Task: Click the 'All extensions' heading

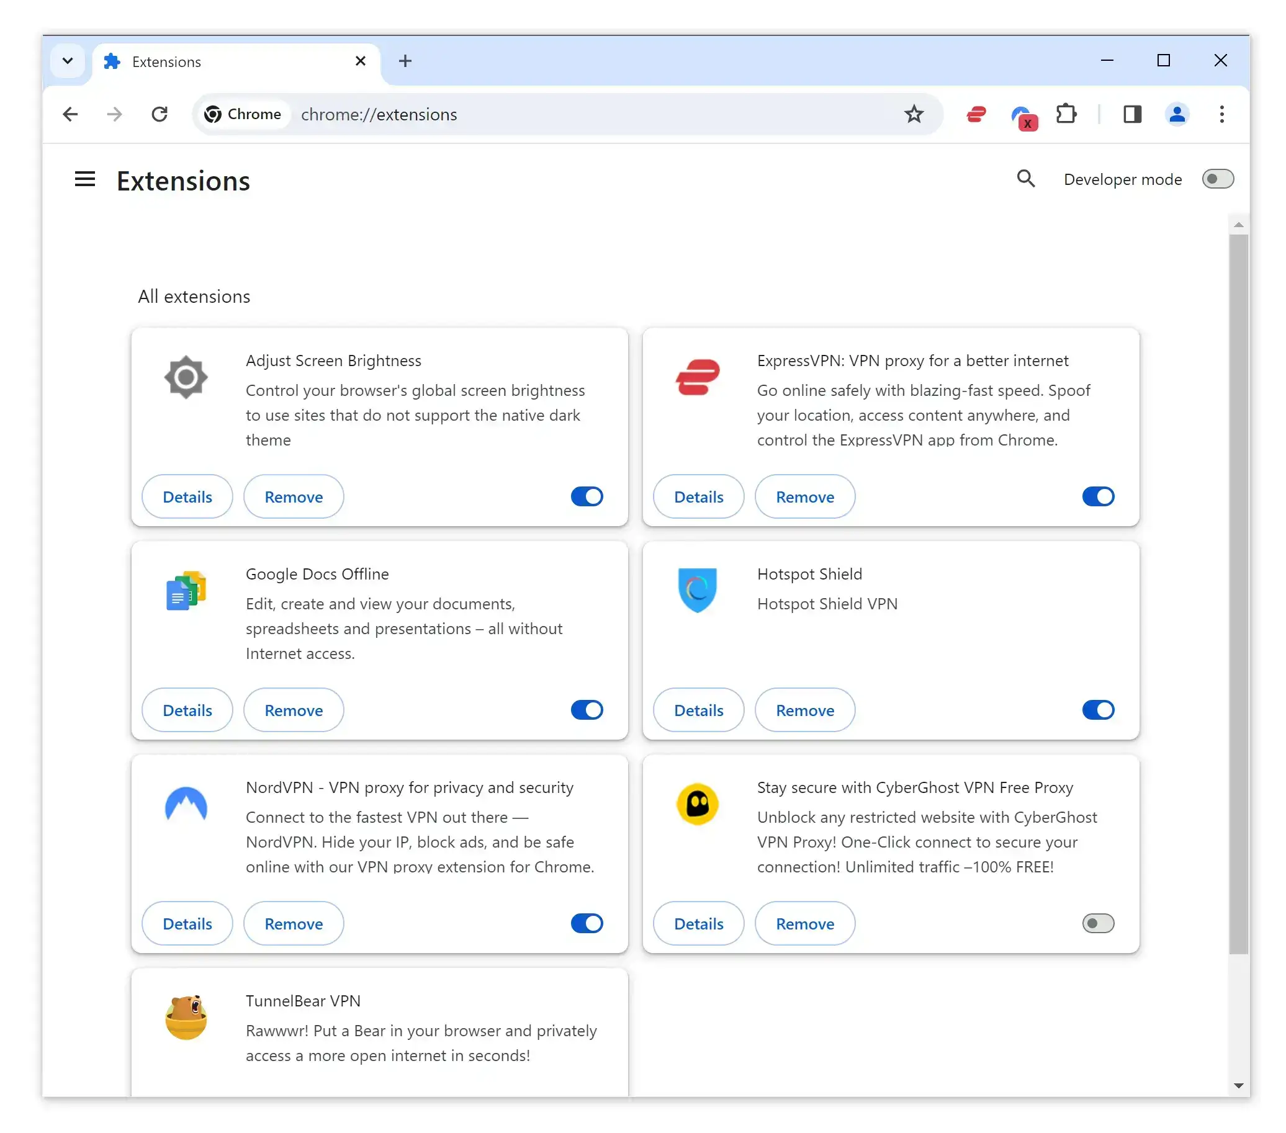Action: tap(194, 297)
